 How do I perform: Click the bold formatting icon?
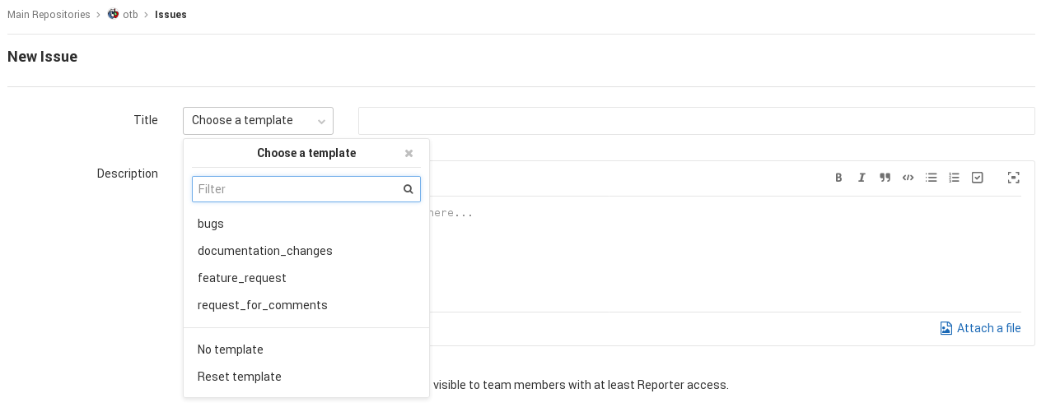[838, 178]
